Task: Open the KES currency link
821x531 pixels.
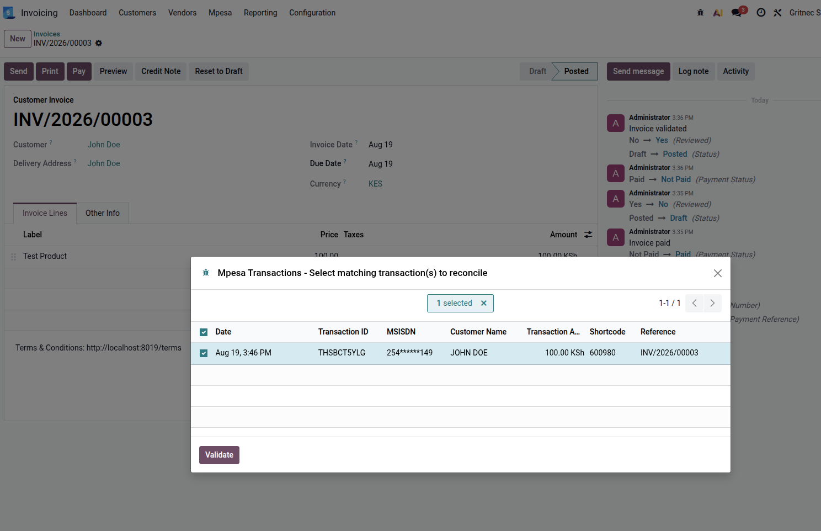Action: pyautogui.click(x=376, y=184)
